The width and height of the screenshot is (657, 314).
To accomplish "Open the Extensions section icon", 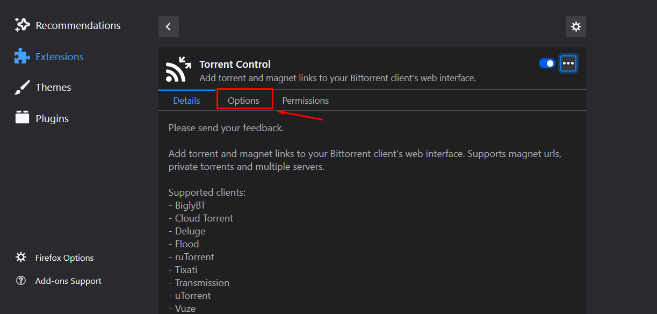I will coord(21,56).
